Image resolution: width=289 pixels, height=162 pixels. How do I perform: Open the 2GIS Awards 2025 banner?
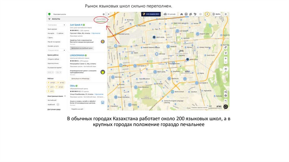tap(151, 14)
